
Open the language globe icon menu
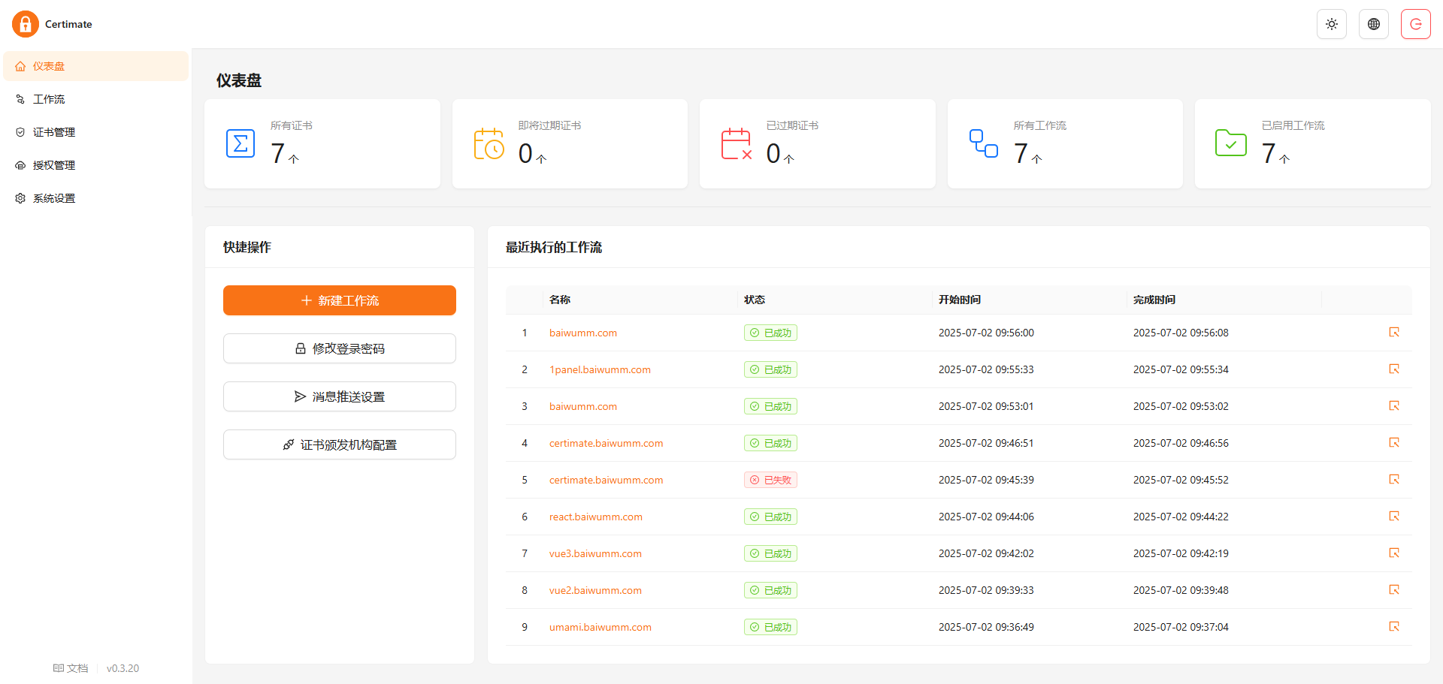[1374, 24]
